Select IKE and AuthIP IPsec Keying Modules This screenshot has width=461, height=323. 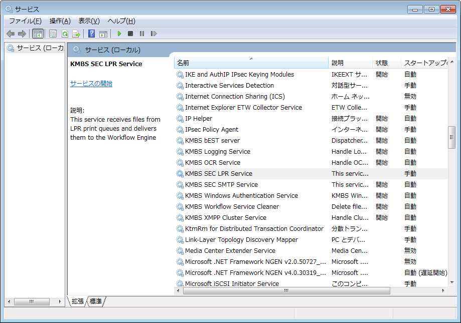[x=311, y=75]
